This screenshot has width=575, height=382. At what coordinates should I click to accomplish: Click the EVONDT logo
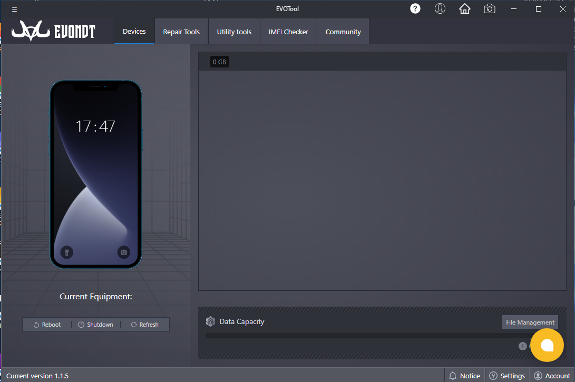54,32
